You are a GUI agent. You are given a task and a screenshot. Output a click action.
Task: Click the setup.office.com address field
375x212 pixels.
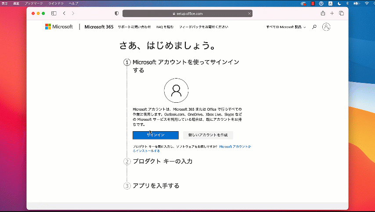click(187, 14)
